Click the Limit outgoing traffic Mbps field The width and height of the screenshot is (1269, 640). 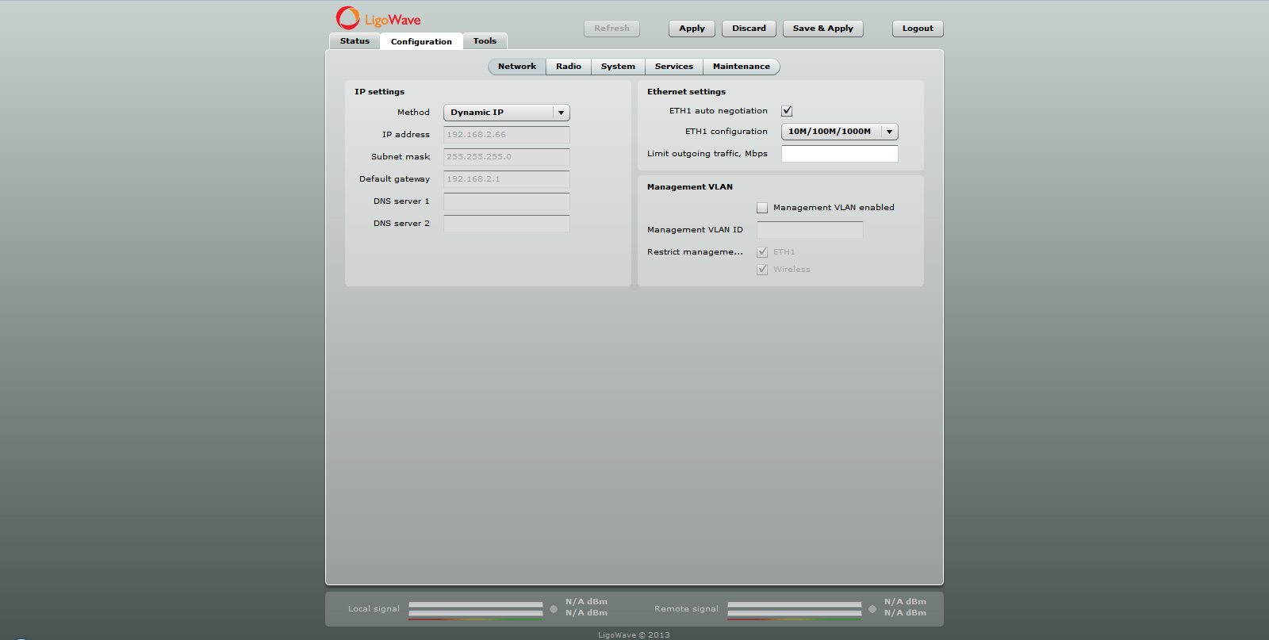(839, 154)
